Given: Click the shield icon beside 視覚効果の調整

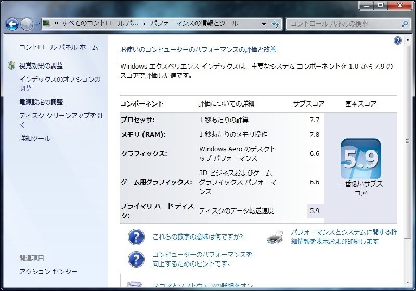Looking at the screenshot, I should [11, 65].
